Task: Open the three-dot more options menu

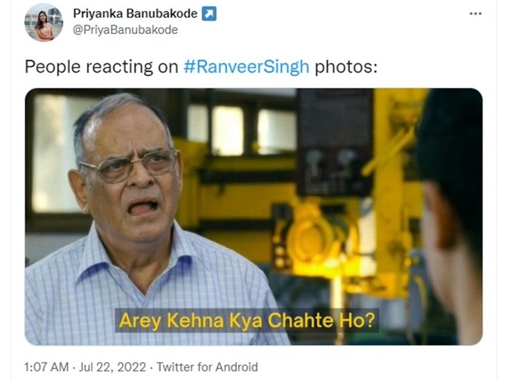Action: click(475, 14)
